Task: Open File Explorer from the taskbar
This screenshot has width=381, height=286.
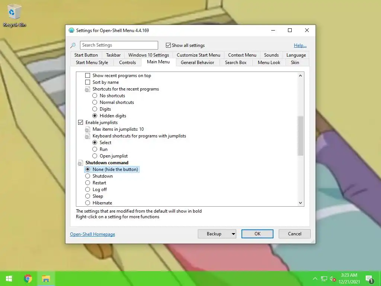Action: [46, 279]
